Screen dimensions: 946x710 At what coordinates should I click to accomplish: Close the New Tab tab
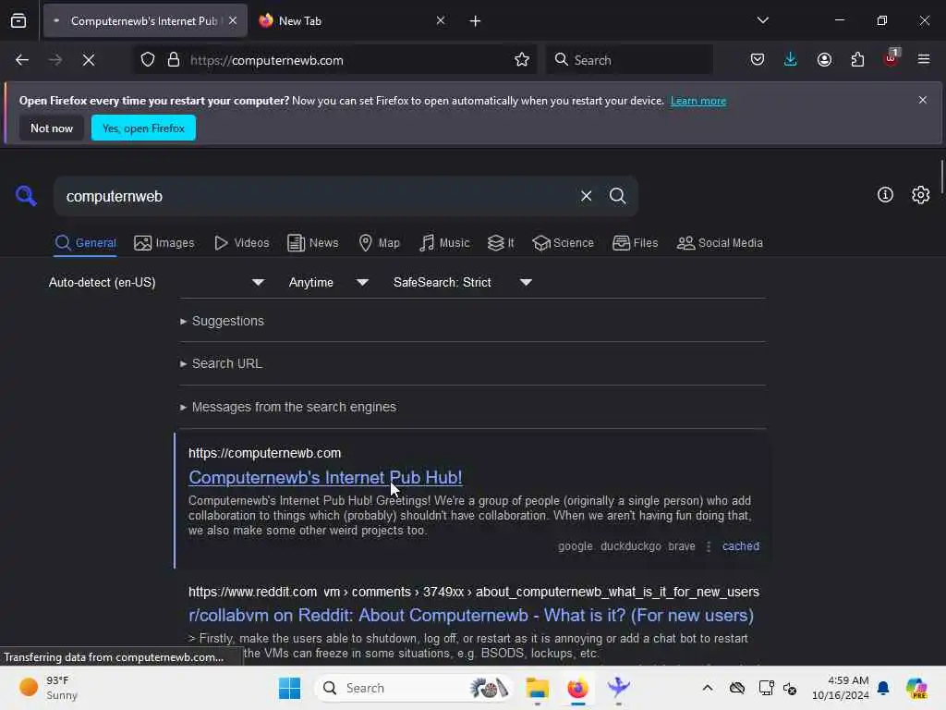pos(441,20)
